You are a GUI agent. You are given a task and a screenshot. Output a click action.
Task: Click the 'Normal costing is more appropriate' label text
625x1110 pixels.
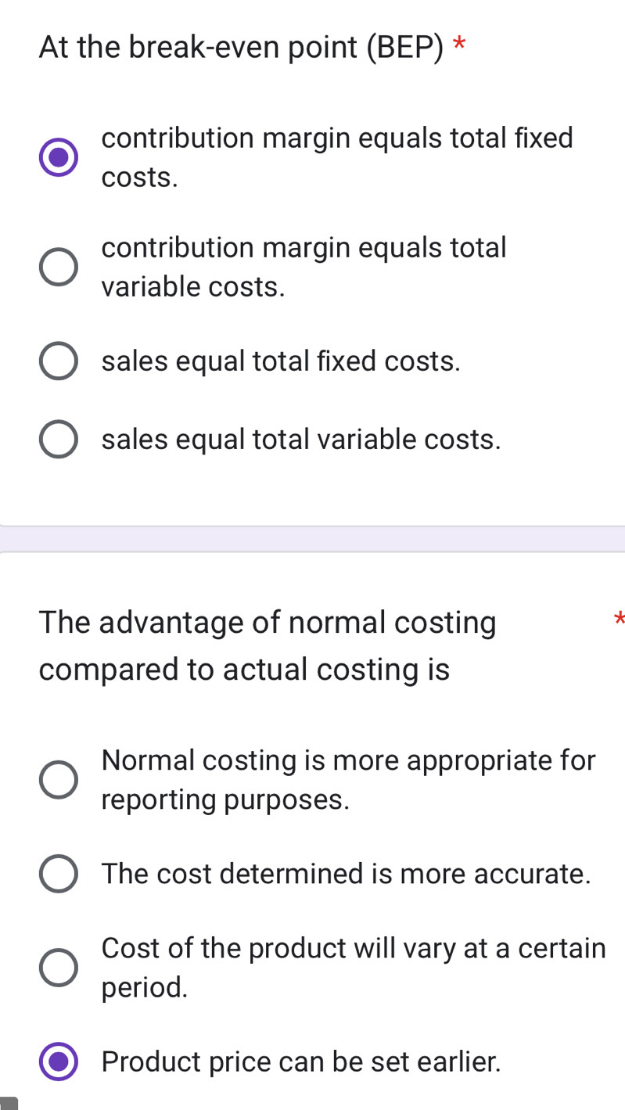[x=348, y=780]
